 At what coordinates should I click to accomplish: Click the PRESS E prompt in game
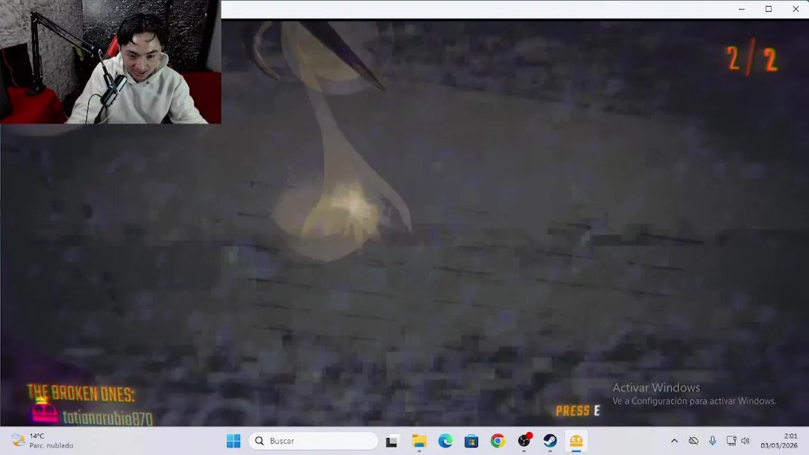point(578,411)
